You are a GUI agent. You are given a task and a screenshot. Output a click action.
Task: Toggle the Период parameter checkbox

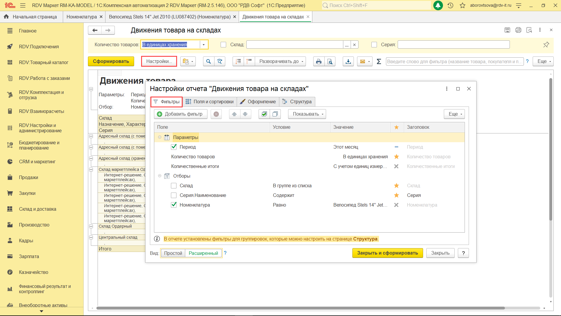pos(174,147)
